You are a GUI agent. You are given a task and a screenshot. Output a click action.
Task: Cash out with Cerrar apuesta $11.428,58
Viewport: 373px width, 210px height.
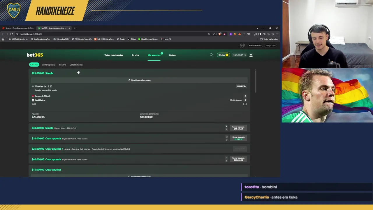[238, 128]
